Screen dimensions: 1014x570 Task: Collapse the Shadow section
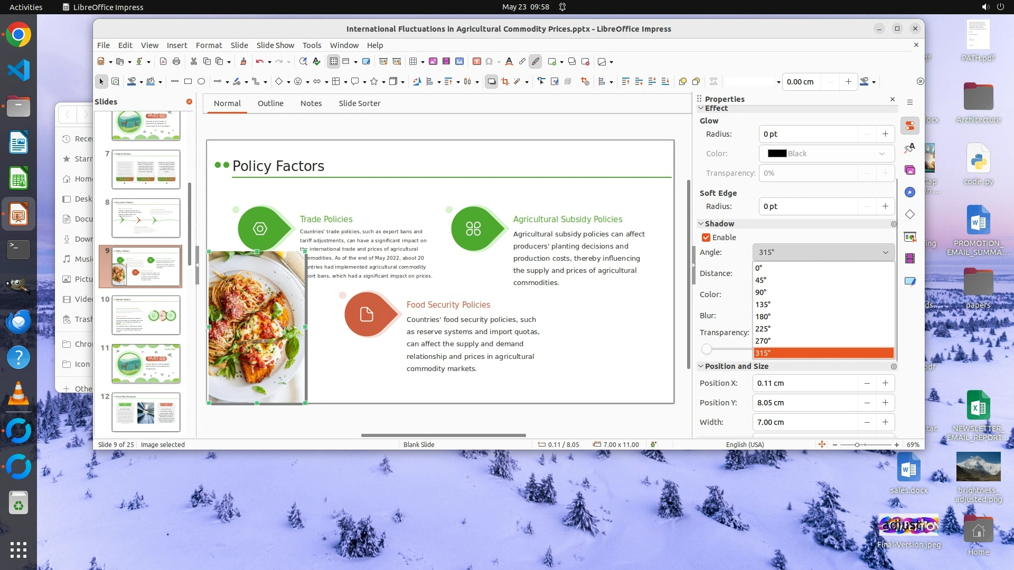[x=701, y=224]
